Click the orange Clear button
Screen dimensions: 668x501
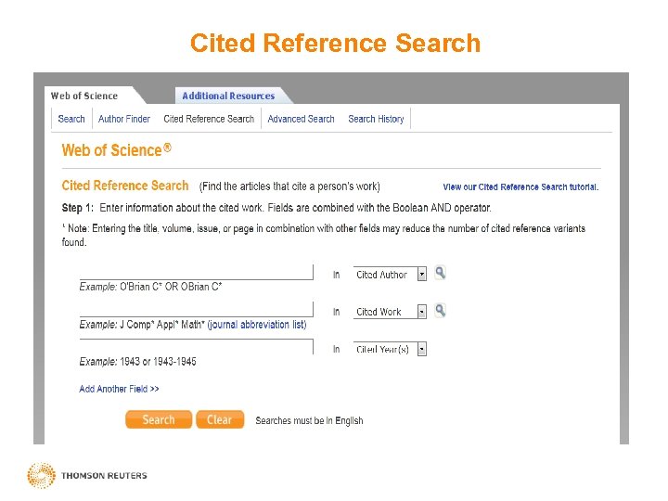point(220,419)
